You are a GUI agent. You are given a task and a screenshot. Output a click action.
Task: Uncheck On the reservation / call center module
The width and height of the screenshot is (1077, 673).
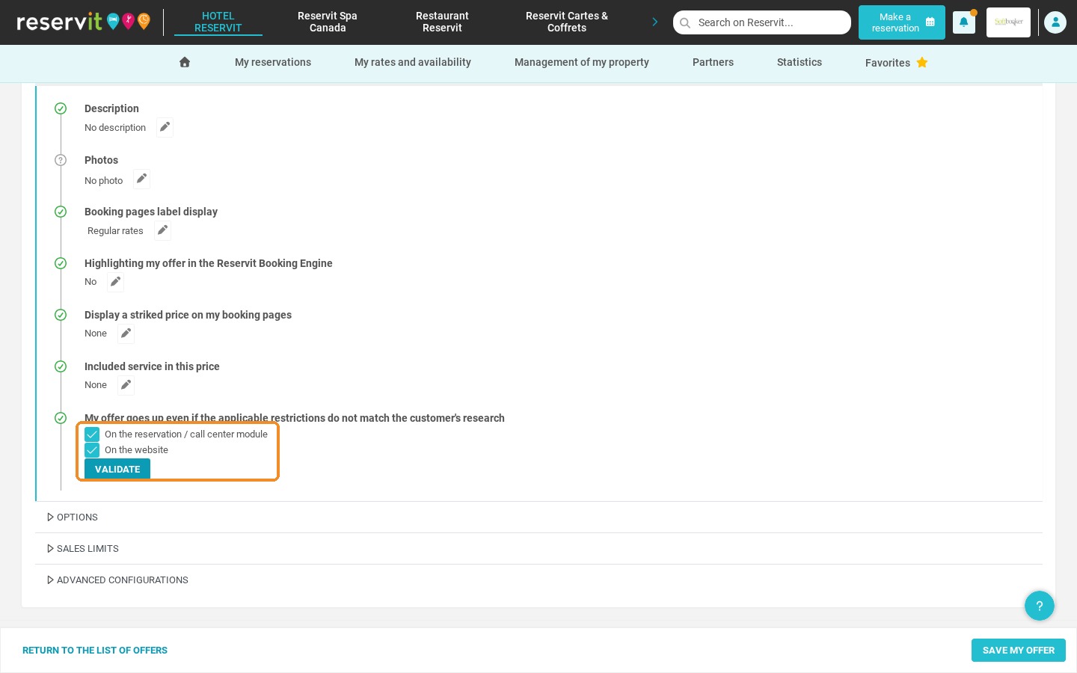[x=92, y=434]
